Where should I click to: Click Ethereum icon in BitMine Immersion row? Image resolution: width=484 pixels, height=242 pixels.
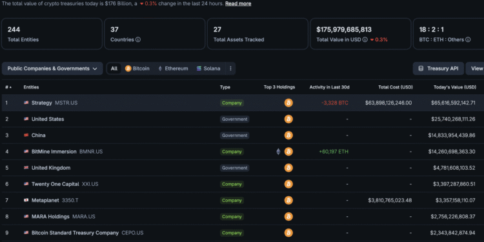278,152
